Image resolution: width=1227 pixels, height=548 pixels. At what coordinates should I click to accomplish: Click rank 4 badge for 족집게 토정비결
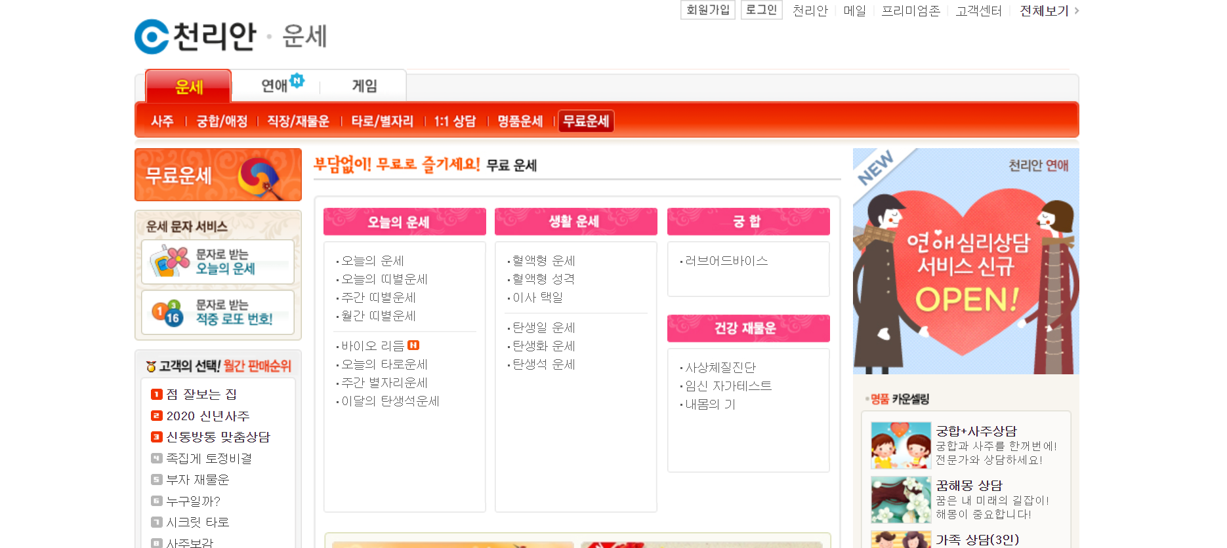click(156, 458)
